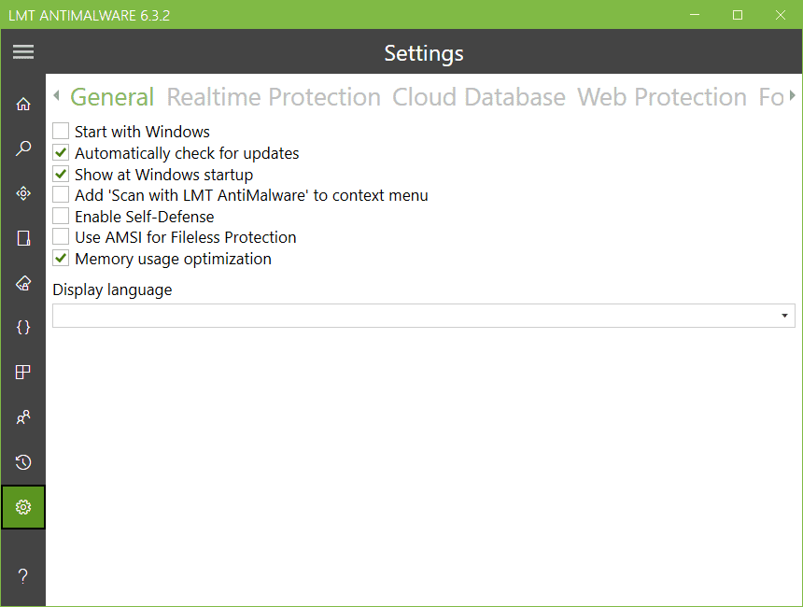
Task: Open the Help question mark icon
Action: [23, 576]
